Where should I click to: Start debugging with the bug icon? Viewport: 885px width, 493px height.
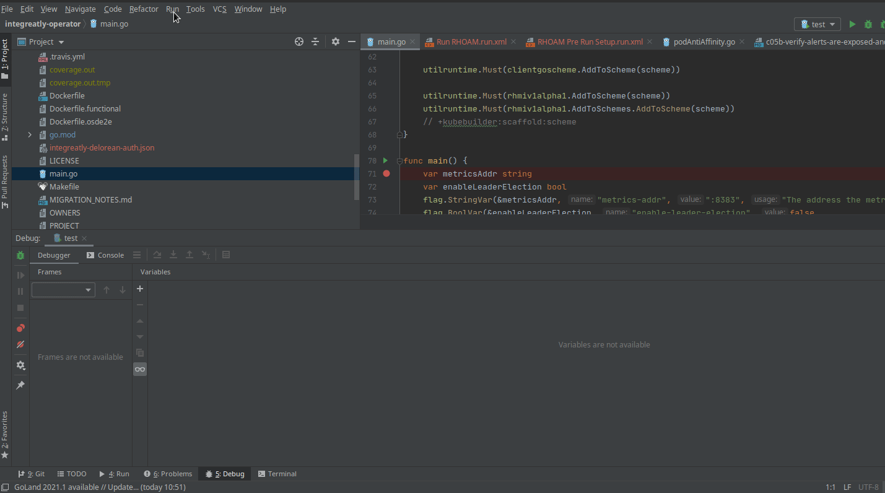point(868,24)
